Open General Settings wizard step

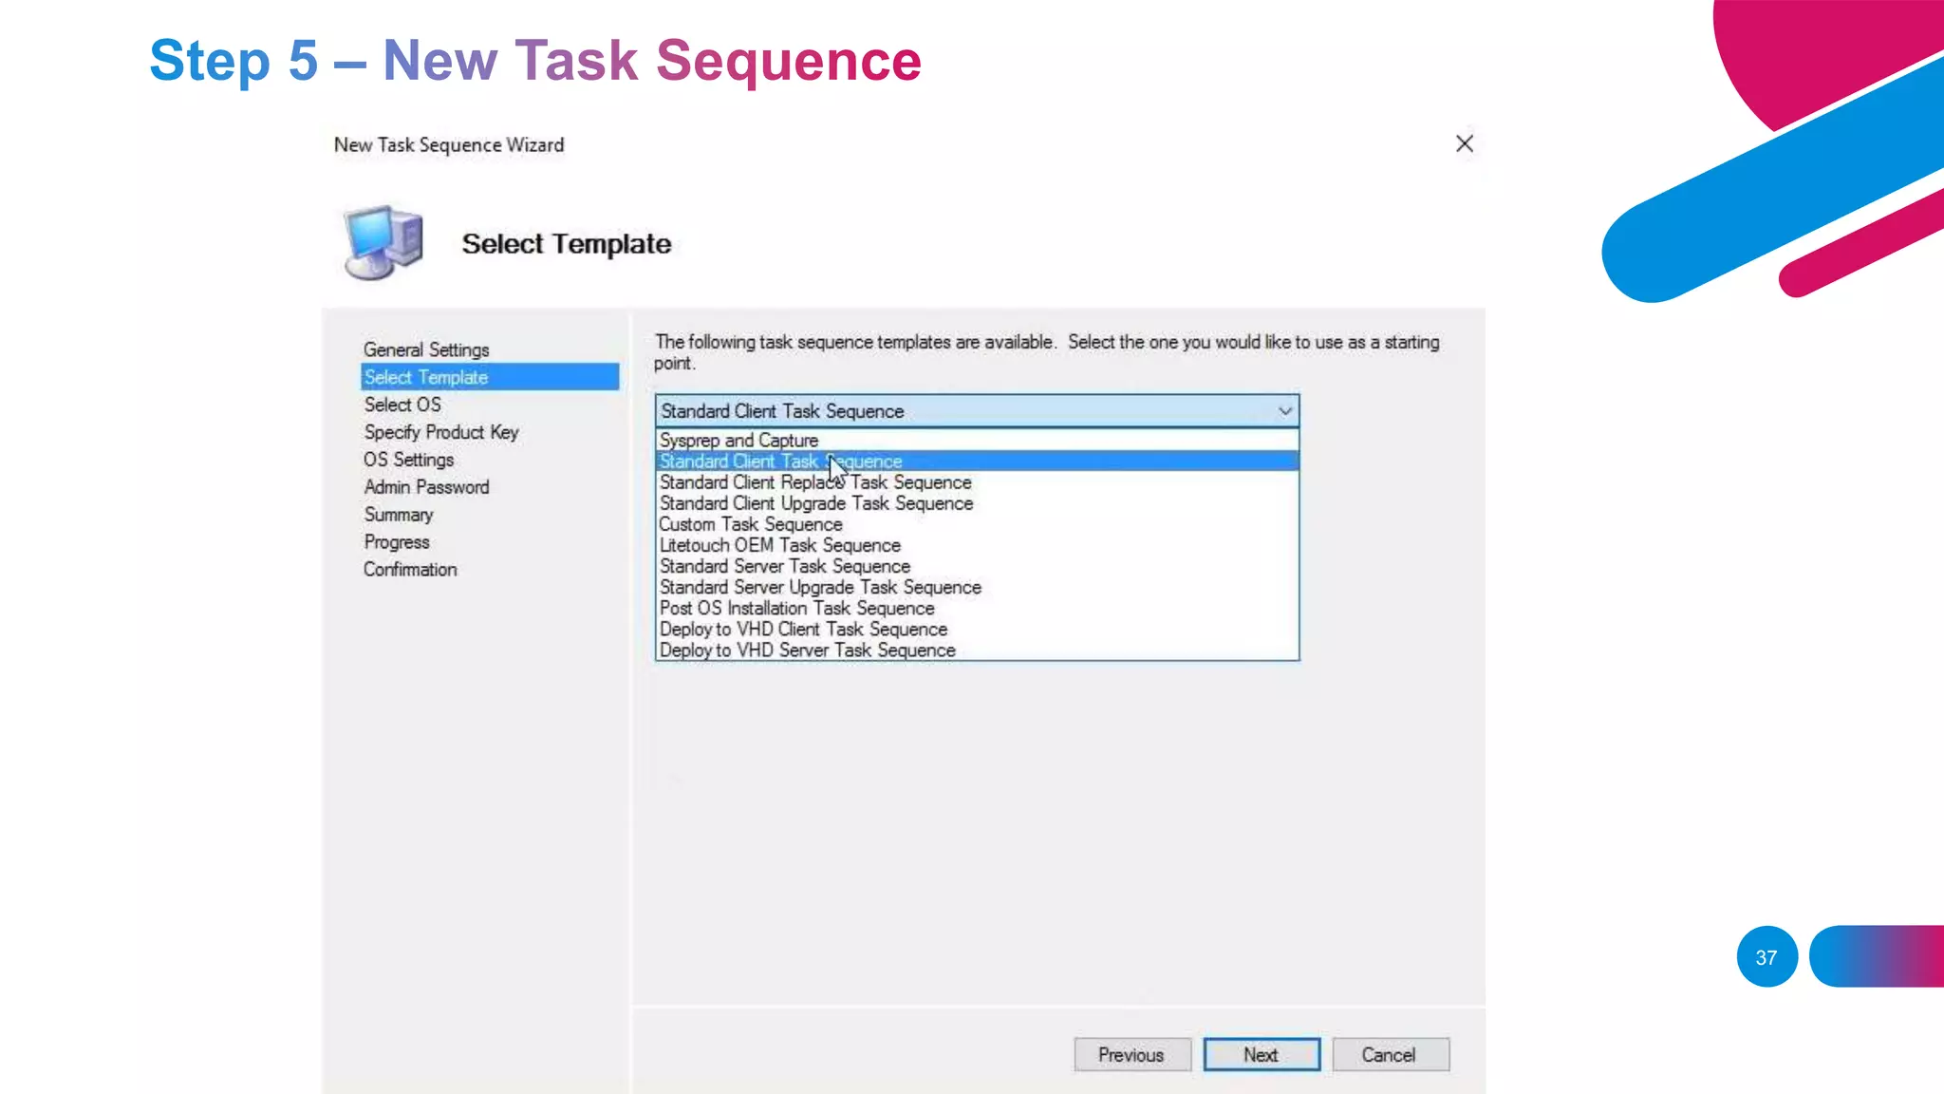click(426, 349)
